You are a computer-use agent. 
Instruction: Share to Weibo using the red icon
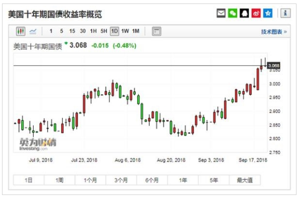click(256, 13)
